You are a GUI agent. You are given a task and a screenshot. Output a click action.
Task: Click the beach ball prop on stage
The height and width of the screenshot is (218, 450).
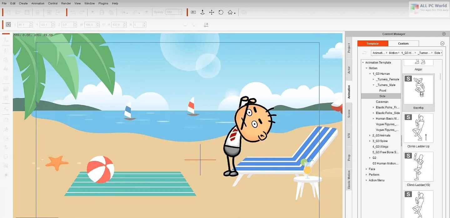tap(100, 169)
